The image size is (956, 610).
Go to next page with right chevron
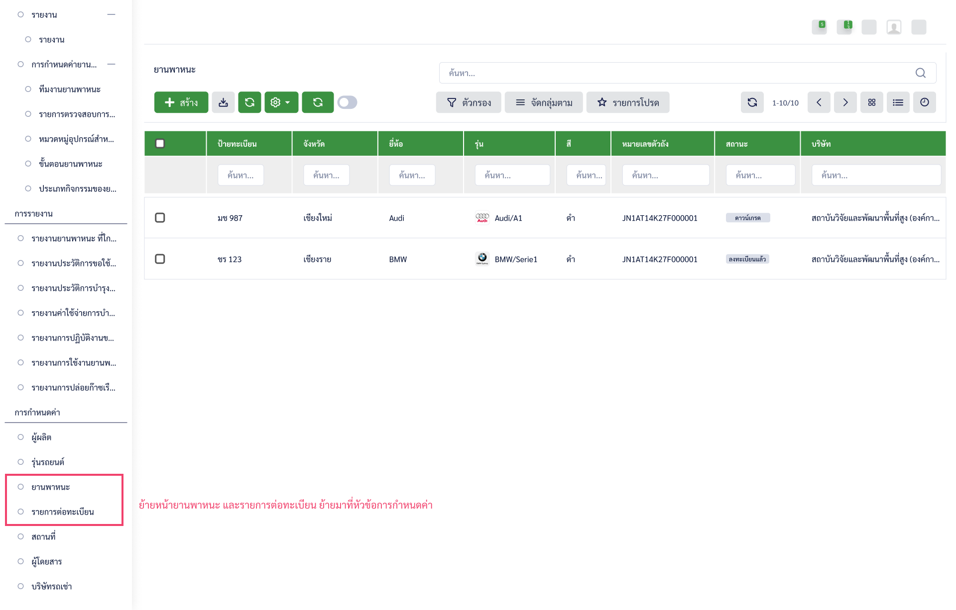[x=845, y=102]
